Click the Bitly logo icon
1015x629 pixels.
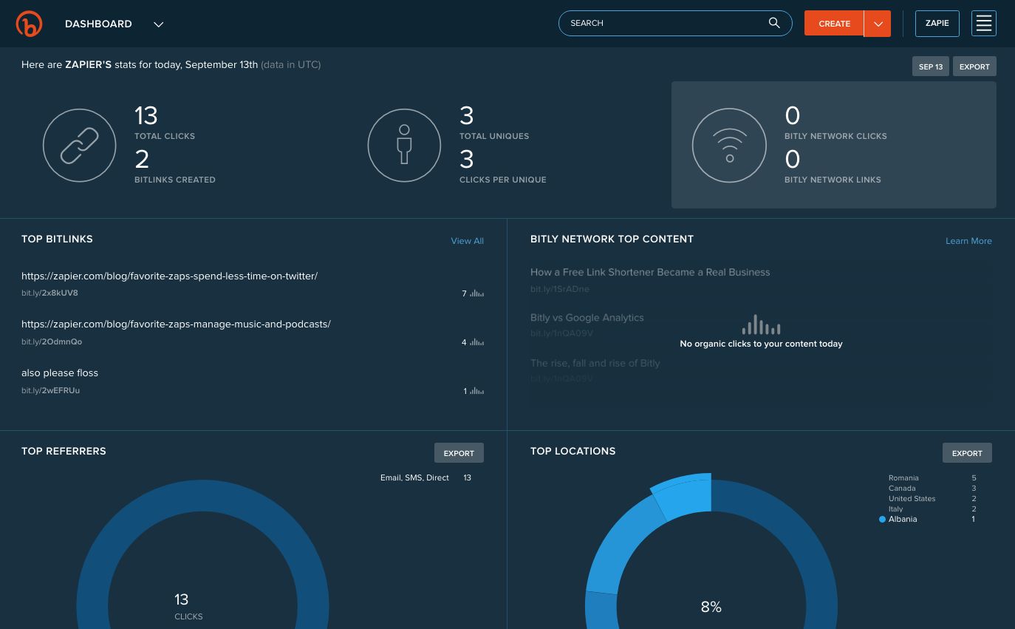[x=30, y=24]
